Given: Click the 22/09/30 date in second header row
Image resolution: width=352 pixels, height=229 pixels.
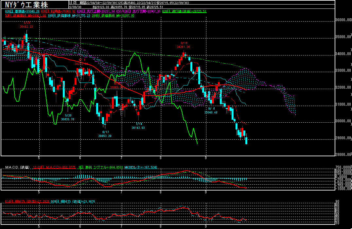Looking at the screenshot, I should point(75,7).
